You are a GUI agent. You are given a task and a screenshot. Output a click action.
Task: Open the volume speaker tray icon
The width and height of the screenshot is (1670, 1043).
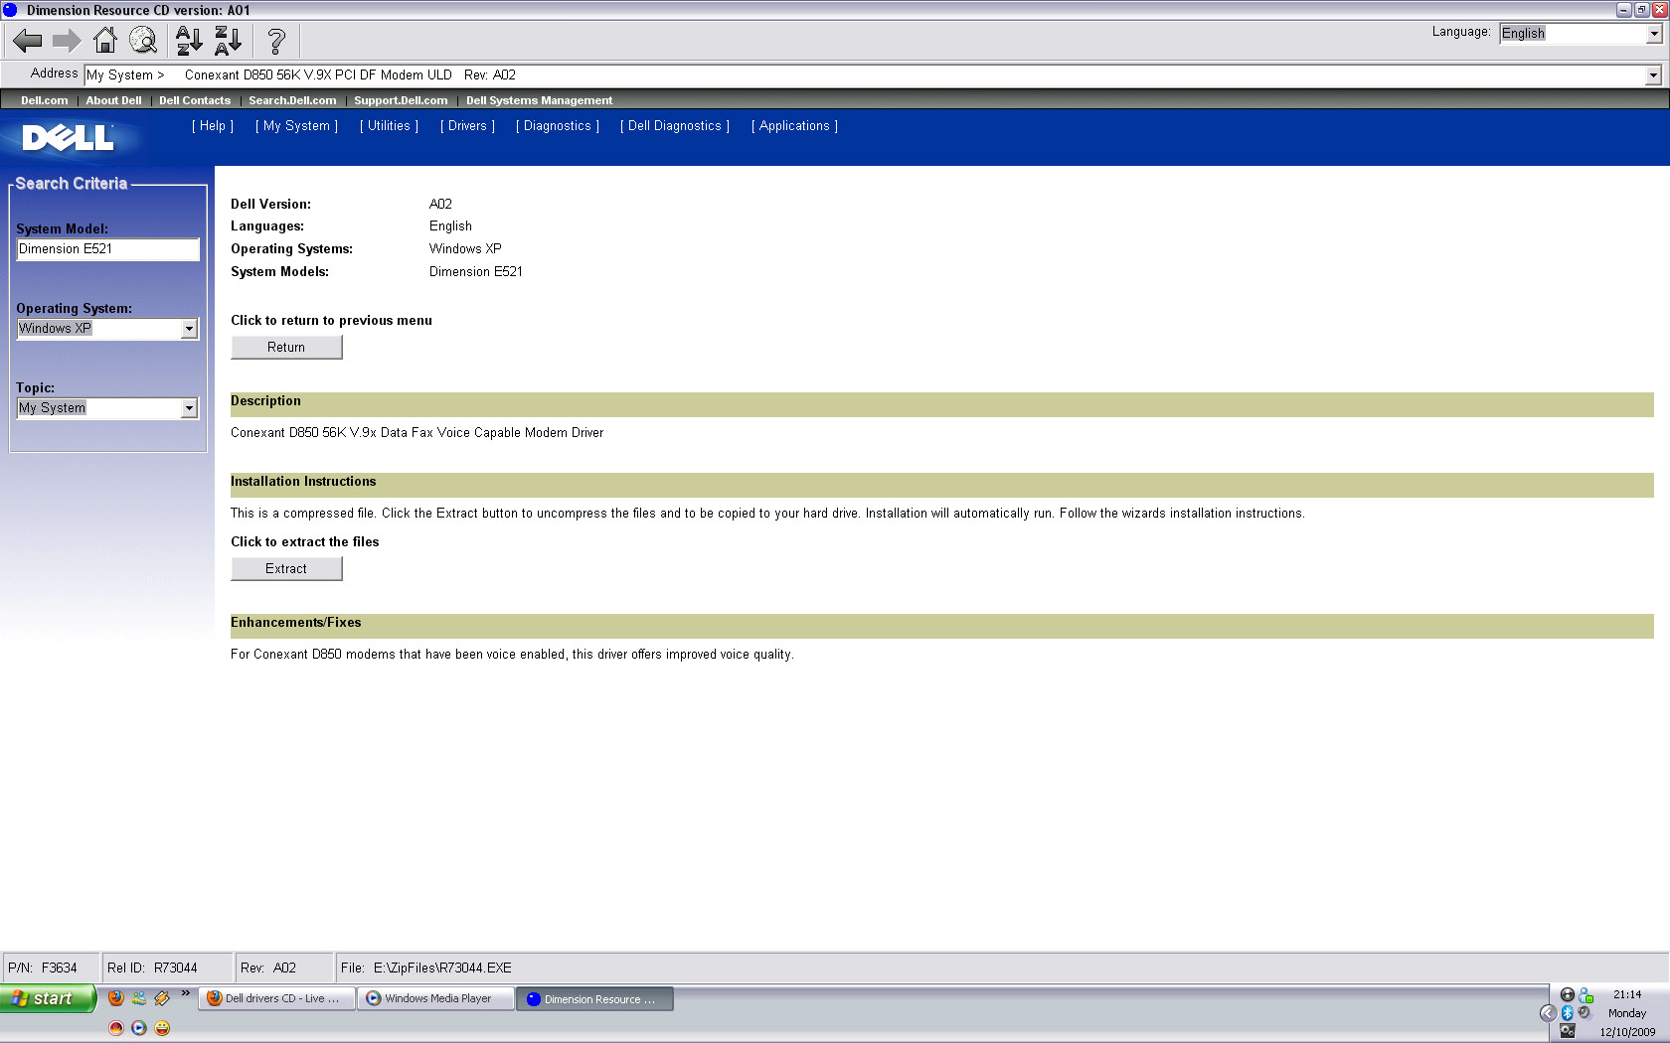tap(1585, 1013)
